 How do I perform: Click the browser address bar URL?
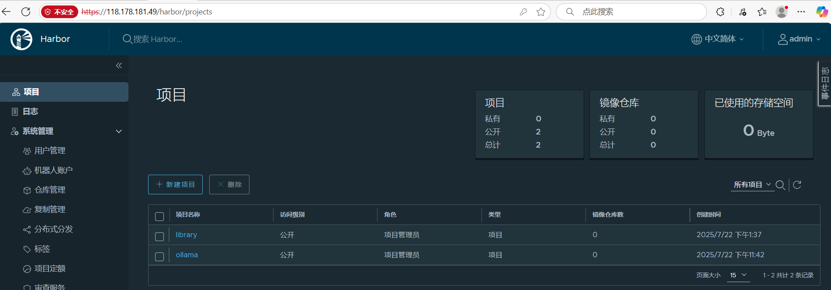[147, 12]
